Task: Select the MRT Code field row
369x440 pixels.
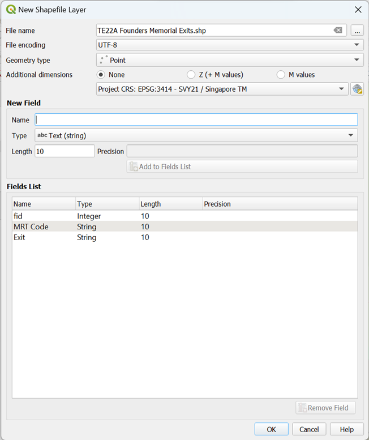Action: point(31,227)
